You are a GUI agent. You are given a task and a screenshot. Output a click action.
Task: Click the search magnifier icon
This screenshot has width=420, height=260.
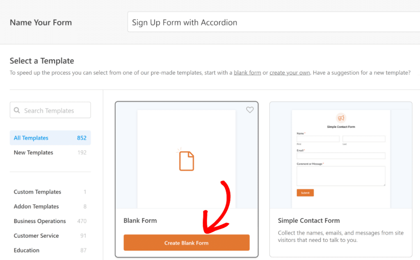click(17, 110)
